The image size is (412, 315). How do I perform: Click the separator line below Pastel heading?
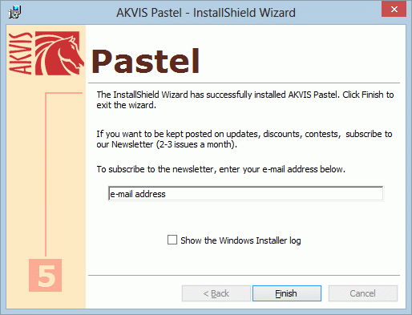click(x=244, y=83)
